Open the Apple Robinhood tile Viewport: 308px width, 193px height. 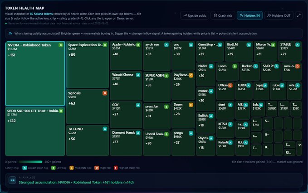click(x=126, y=56)
